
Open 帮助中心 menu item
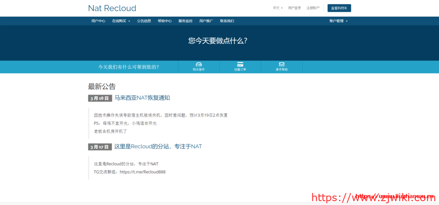pyautogui.click(x=165, y=21)
